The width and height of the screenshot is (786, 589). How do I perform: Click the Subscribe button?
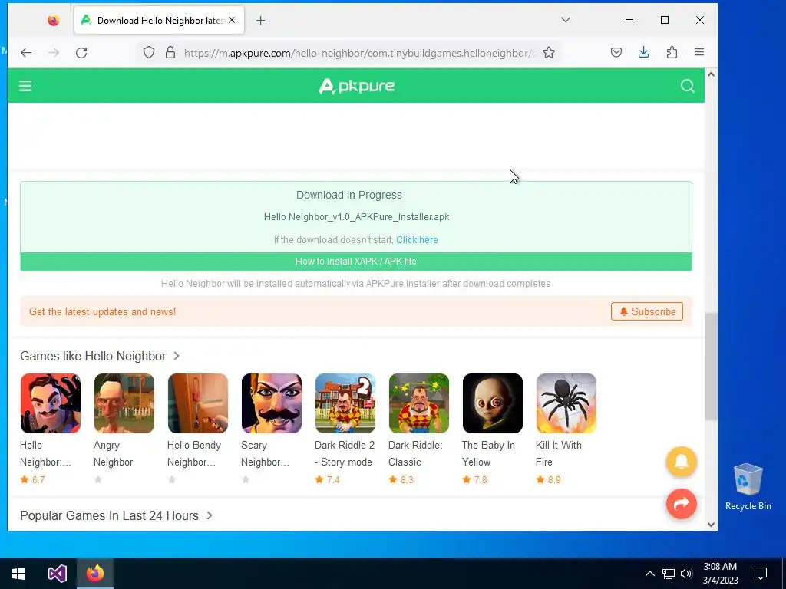(646, 311)
